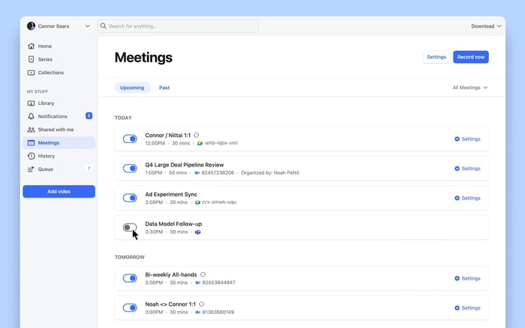
Task: Click the Notifications bell icon
Action: (31, 117)
